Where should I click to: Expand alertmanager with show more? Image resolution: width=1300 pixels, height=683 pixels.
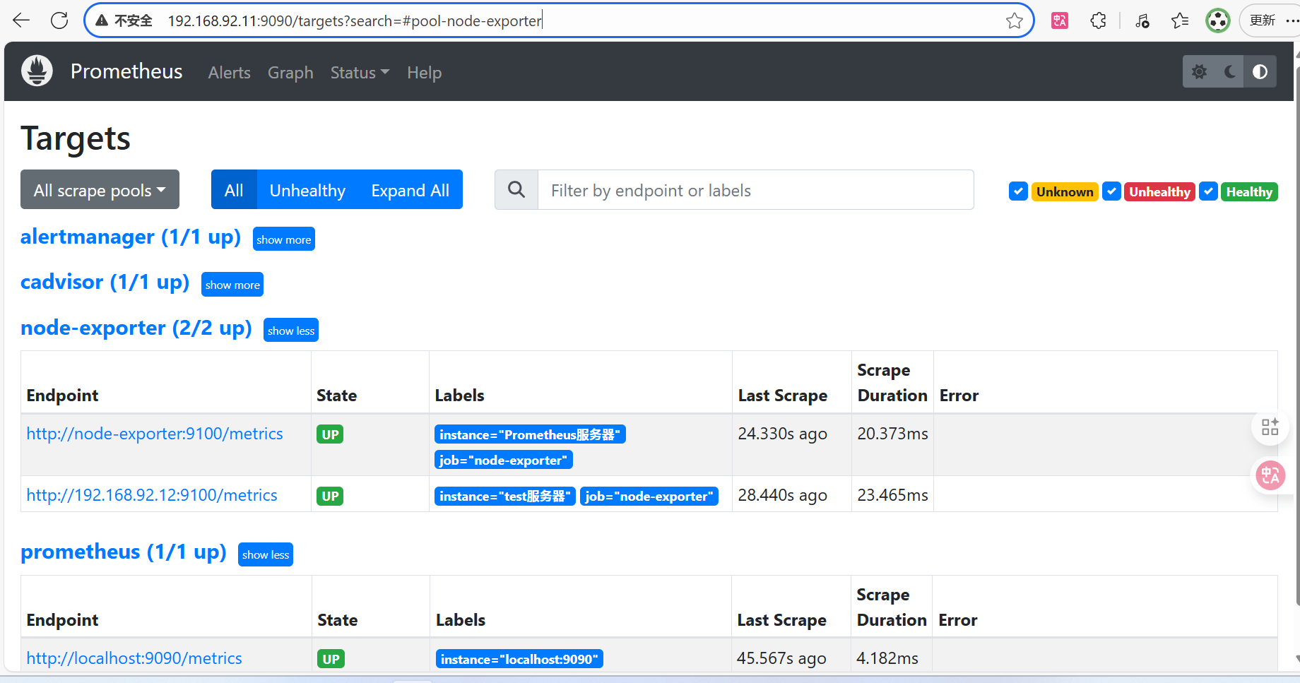point(283,239)
